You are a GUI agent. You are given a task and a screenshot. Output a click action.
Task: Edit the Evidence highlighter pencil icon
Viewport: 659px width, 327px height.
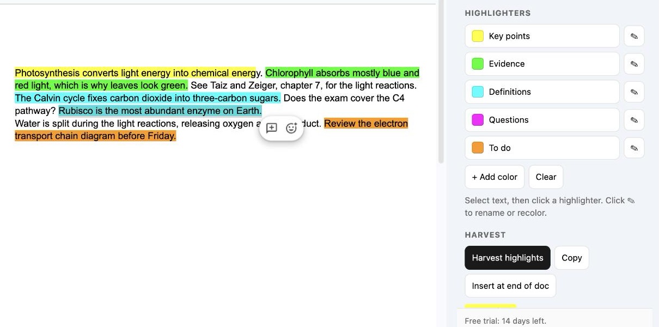pos(634,64)
